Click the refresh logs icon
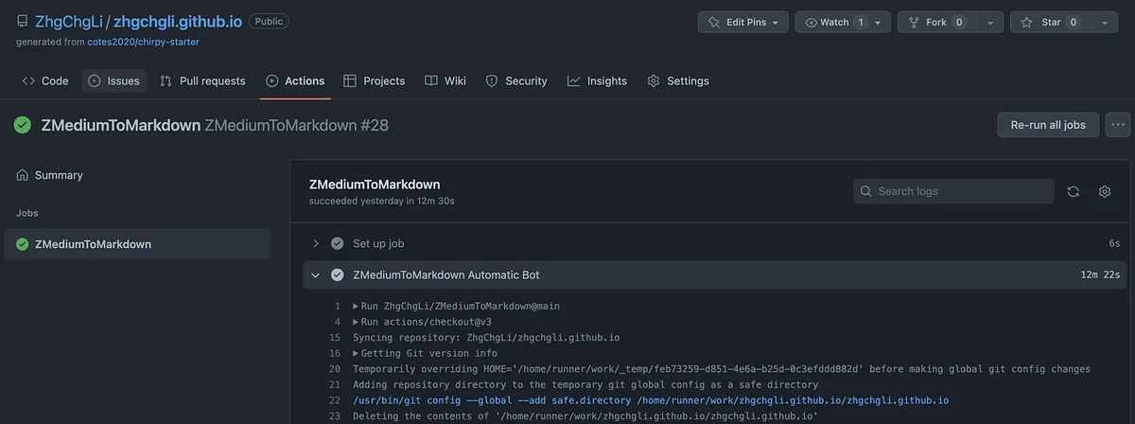 point(1073,191)
